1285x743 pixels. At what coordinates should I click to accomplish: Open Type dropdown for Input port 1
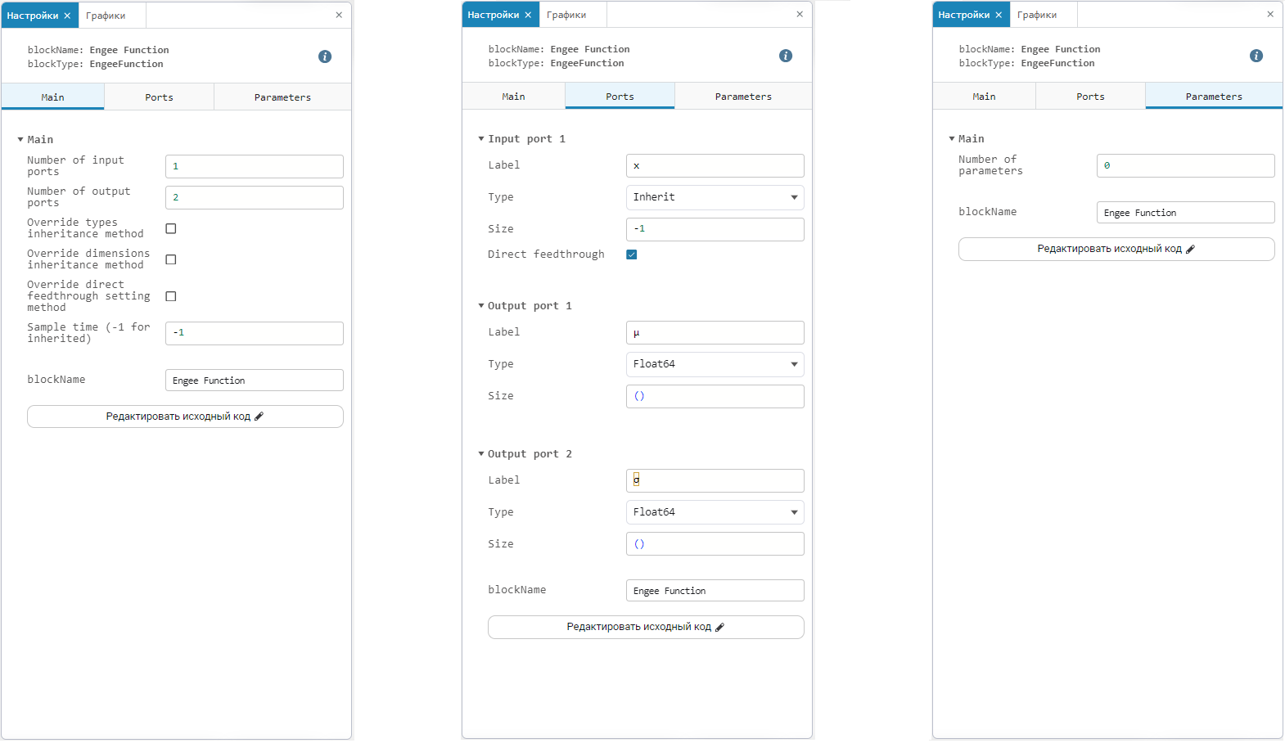click(x=715, y=197)
